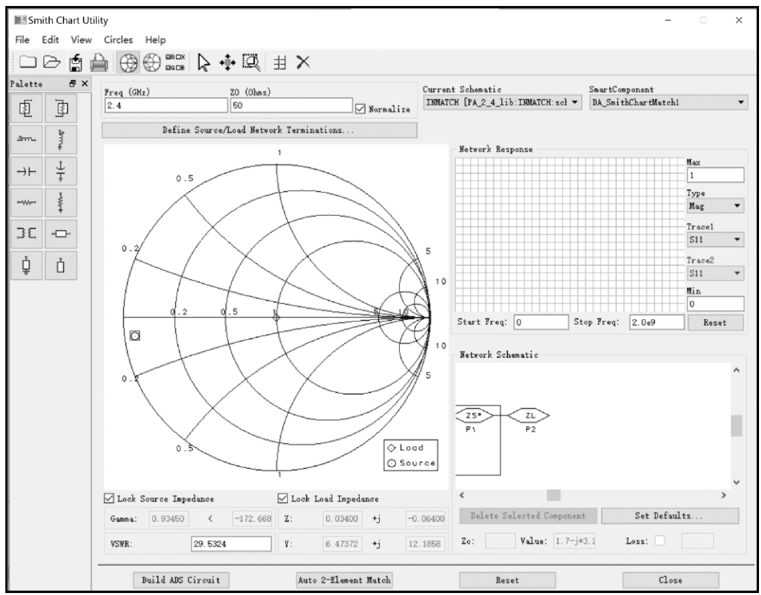Click the Min value field
The width and height of the screenshot is (761, 595).
(716, 304)
